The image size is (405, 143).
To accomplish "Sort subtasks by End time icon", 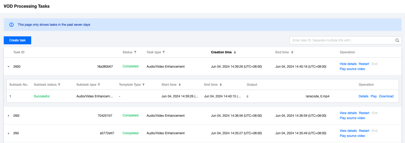I will pyautogui.click(x=221, y=85).
